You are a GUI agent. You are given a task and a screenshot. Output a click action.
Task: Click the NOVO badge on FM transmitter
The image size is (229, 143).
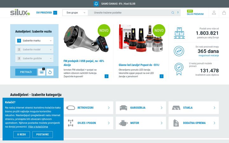(x=104, y=31)
